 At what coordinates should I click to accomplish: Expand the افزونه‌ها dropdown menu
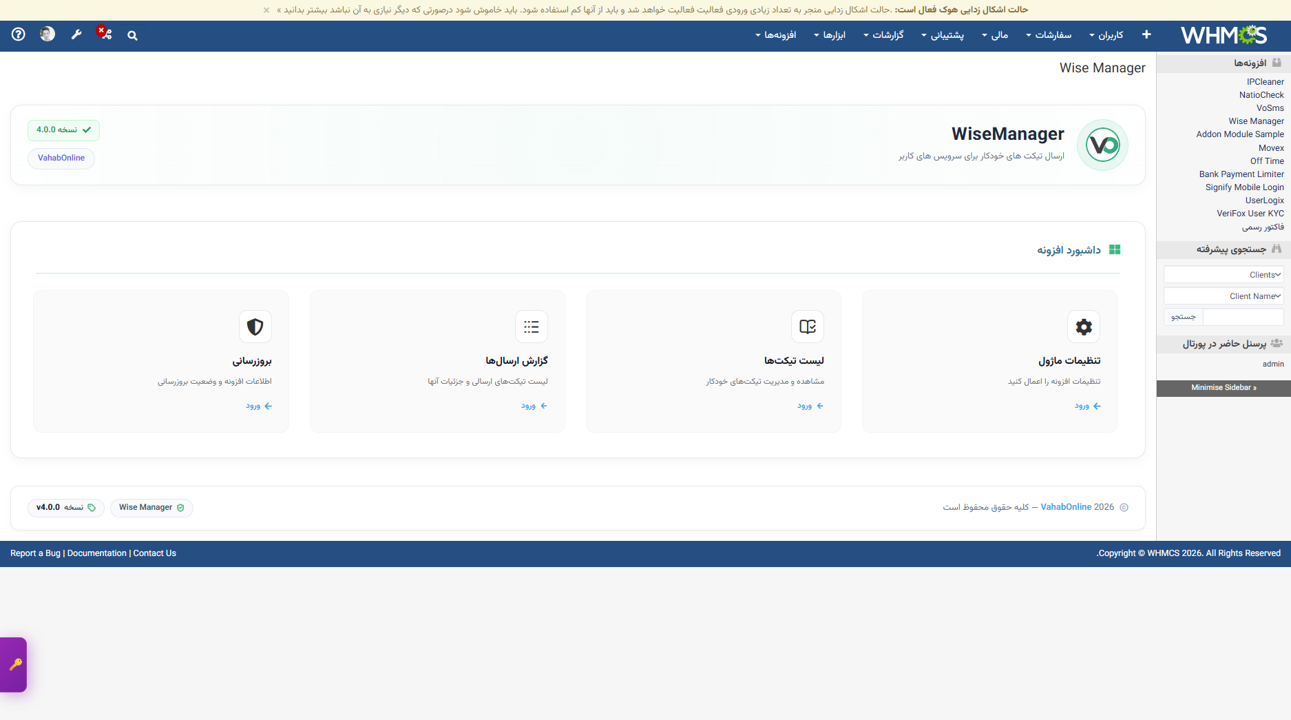click(775, 35)
